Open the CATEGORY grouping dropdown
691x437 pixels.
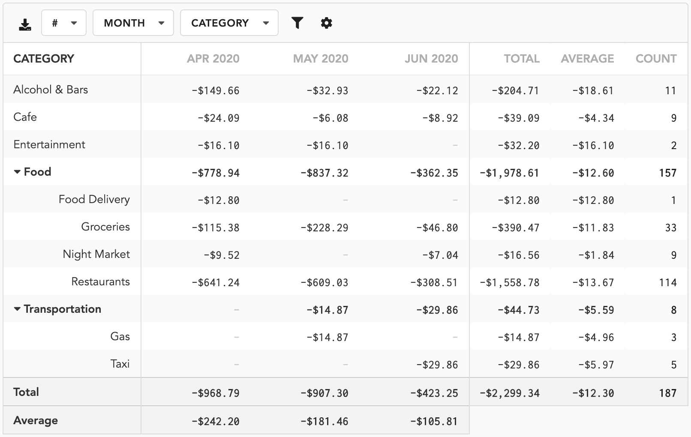coord(229,23)
